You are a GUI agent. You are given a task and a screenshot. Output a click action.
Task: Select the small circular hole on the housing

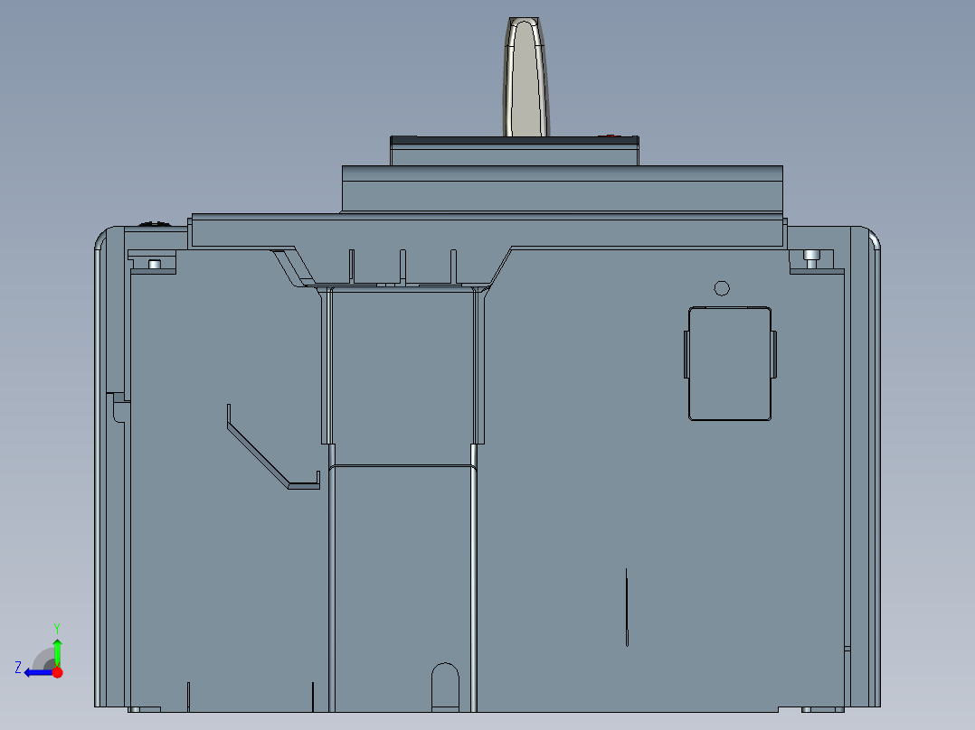(x=722, y=288)
